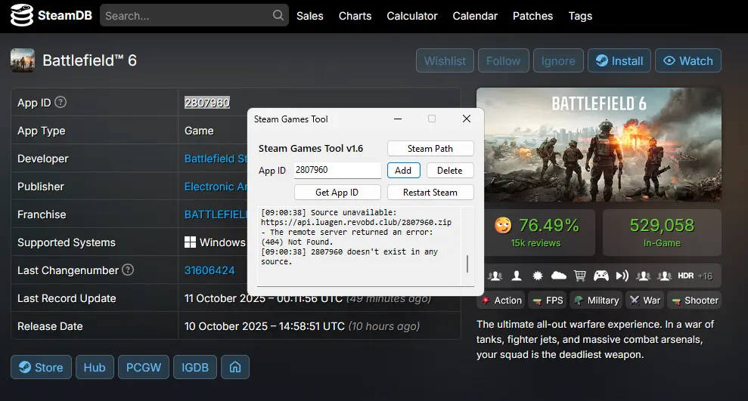748x401 pixels.
Task: Open the 31606424 changenumber link
Action: pyautogui.click(x=210, y=270)
